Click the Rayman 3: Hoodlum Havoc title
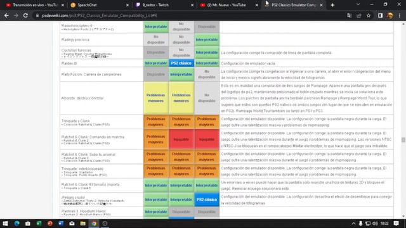The height and width of the screenshot is (228, 406). [84, 211]
